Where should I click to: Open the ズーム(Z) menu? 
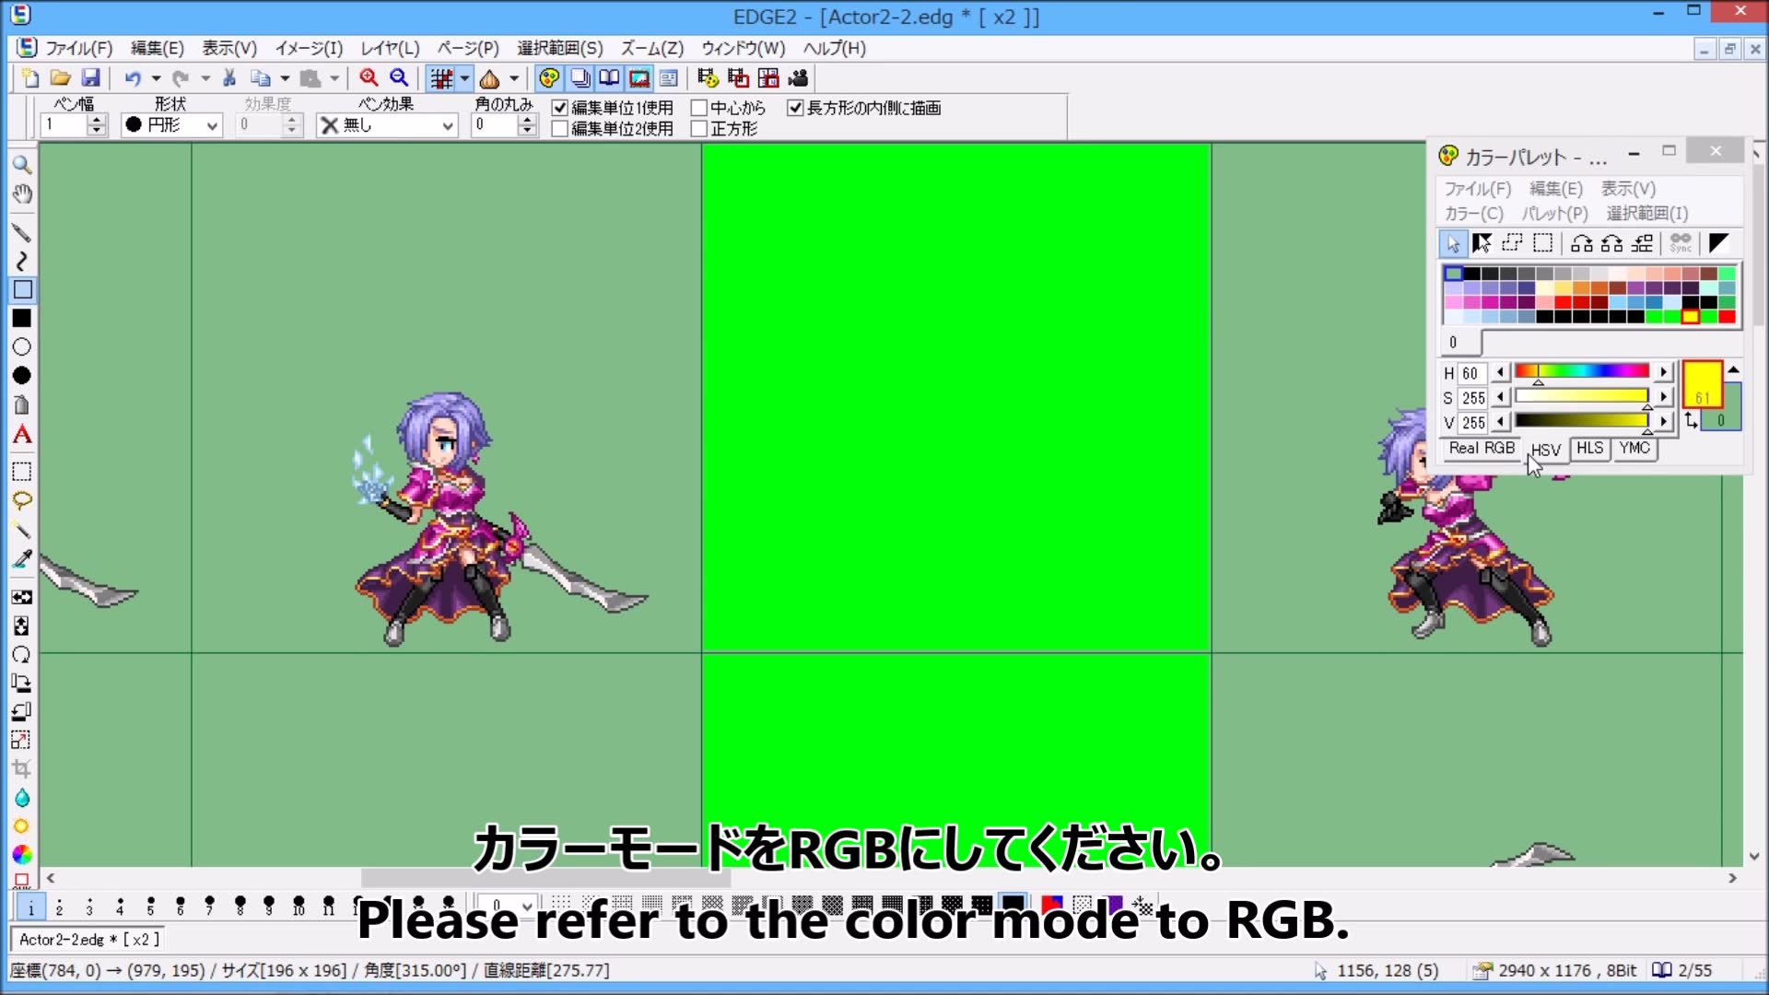652,48
